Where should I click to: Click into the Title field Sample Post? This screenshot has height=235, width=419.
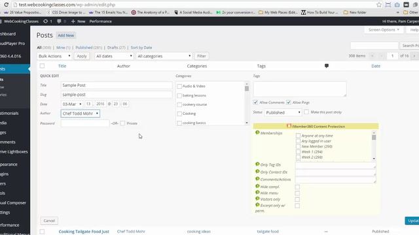[117, 86]
